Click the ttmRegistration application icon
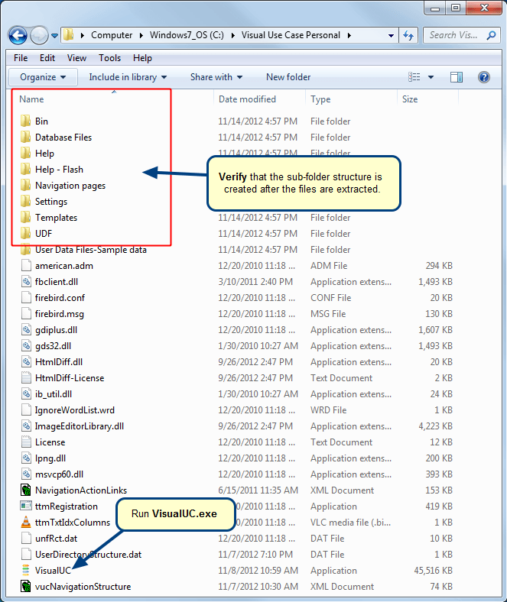 pos(25,506)
